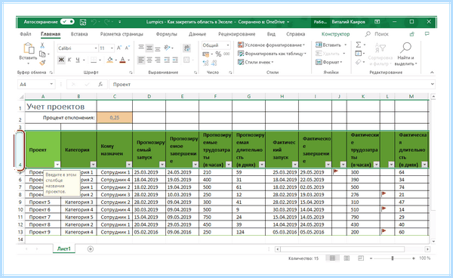Click the AutoSum sigma icon
Image resolution: width=453 pixels, height=278 pixels.
tap(358, 45)
